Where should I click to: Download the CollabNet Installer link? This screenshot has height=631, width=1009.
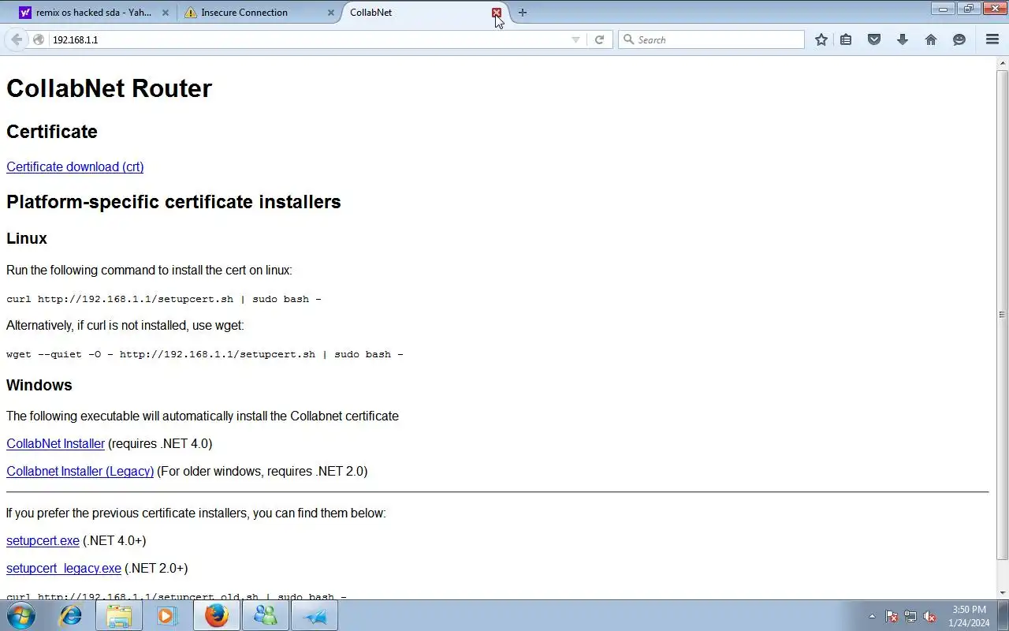(55, 443)
